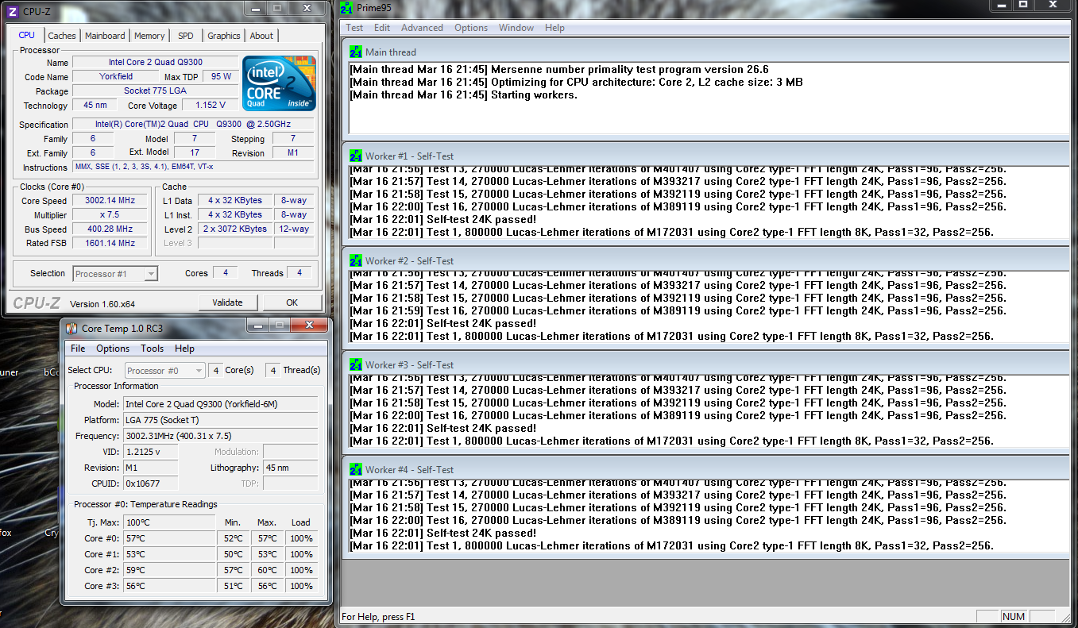The height and width of the screenshot is (628, 1078).
Task: Open the About tab in CPU-Z
Action: pyautogui.click(x=261, y=36)
